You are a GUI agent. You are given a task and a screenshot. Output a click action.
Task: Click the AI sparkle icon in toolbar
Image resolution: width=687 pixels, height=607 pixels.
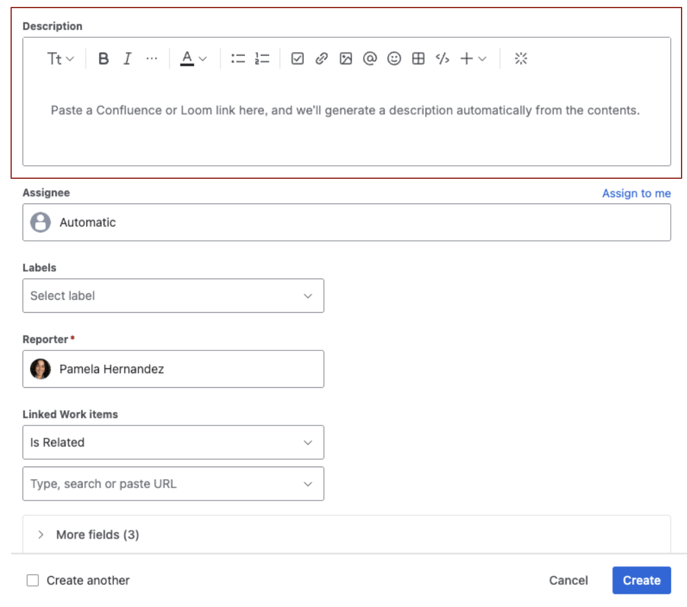pyautogui.click(x=521, y=58)
